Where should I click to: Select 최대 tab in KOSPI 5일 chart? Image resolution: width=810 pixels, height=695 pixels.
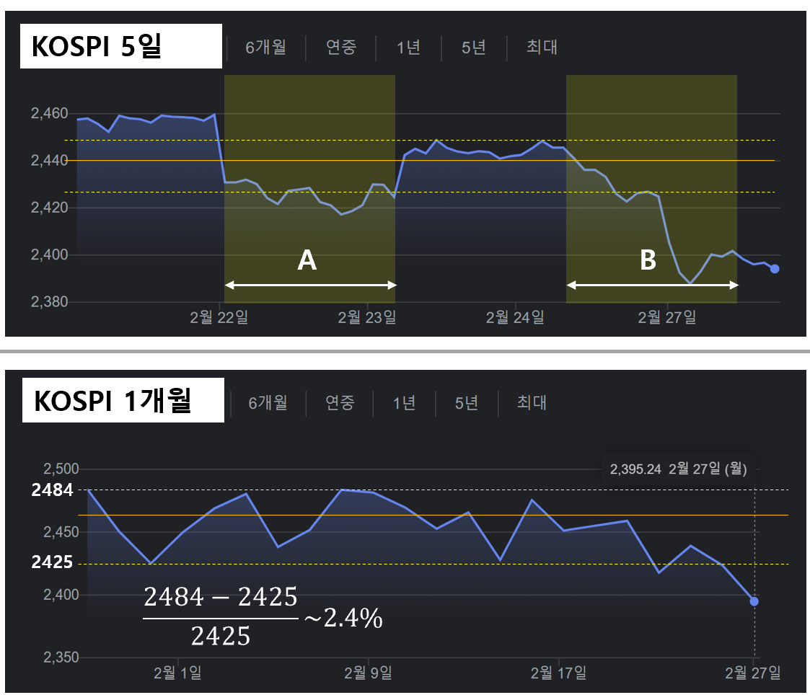tap(542, 48)
